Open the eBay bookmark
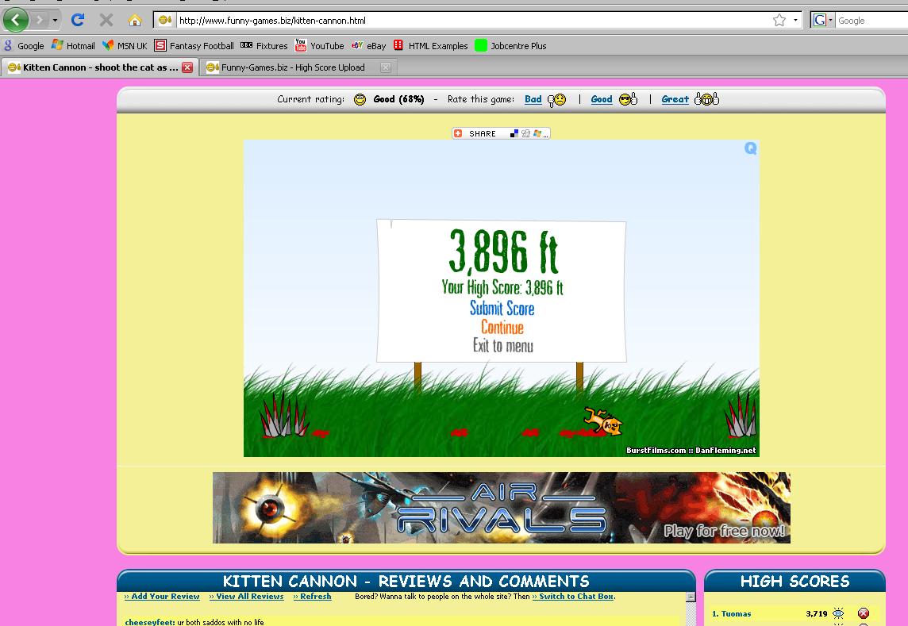Image resolution: width=908 pixels, height=626 pixels. 368,46
